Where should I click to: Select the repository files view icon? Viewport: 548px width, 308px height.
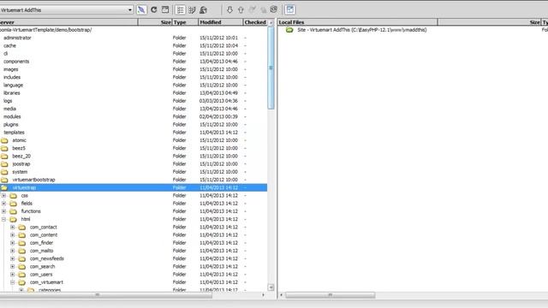pos(204,9)
